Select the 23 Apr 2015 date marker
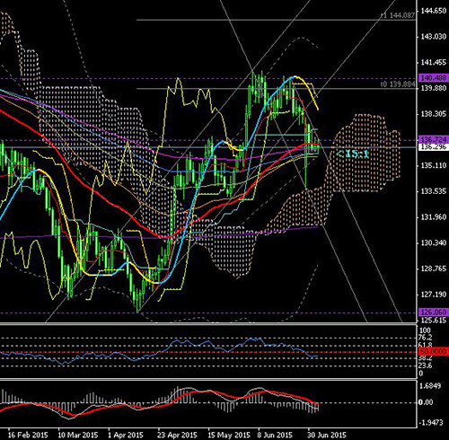The image size is (449, 440). pos(177,435)
